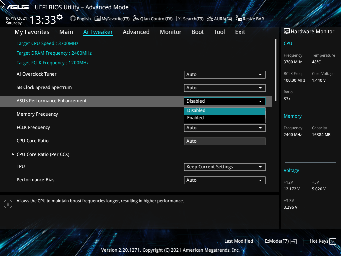Click the Hardware Monitor panel icon

coord(286,31)
